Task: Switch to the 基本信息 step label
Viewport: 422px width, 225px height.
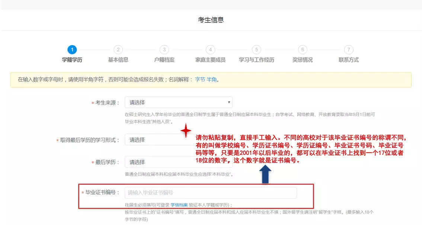Action: (118, 60)
